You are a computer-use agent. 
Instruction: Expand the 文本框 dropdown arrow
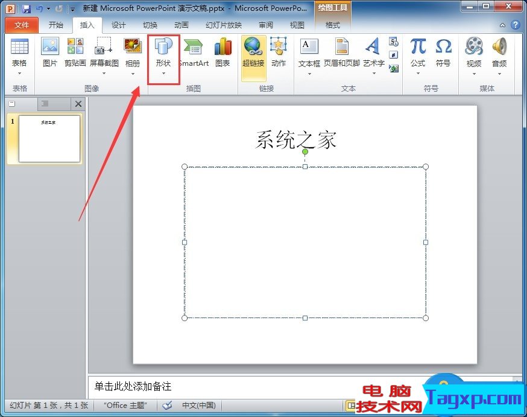309,74
